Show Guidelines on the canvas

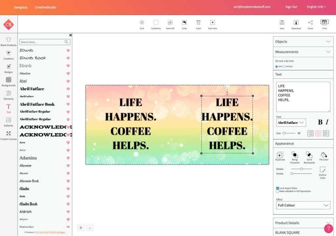point(156,24)
